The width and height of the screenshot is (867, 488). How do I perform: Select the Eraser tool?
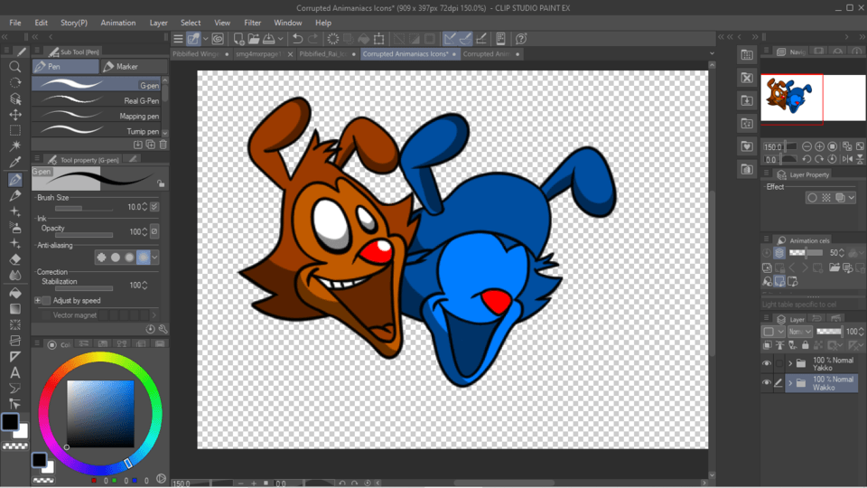(x=15, y=259)
